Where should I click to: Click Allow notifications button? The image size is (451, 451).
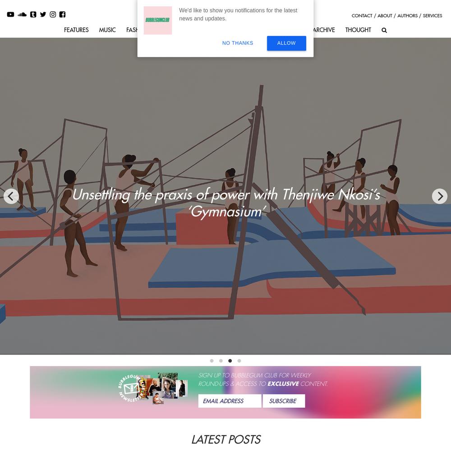point(286,43)
